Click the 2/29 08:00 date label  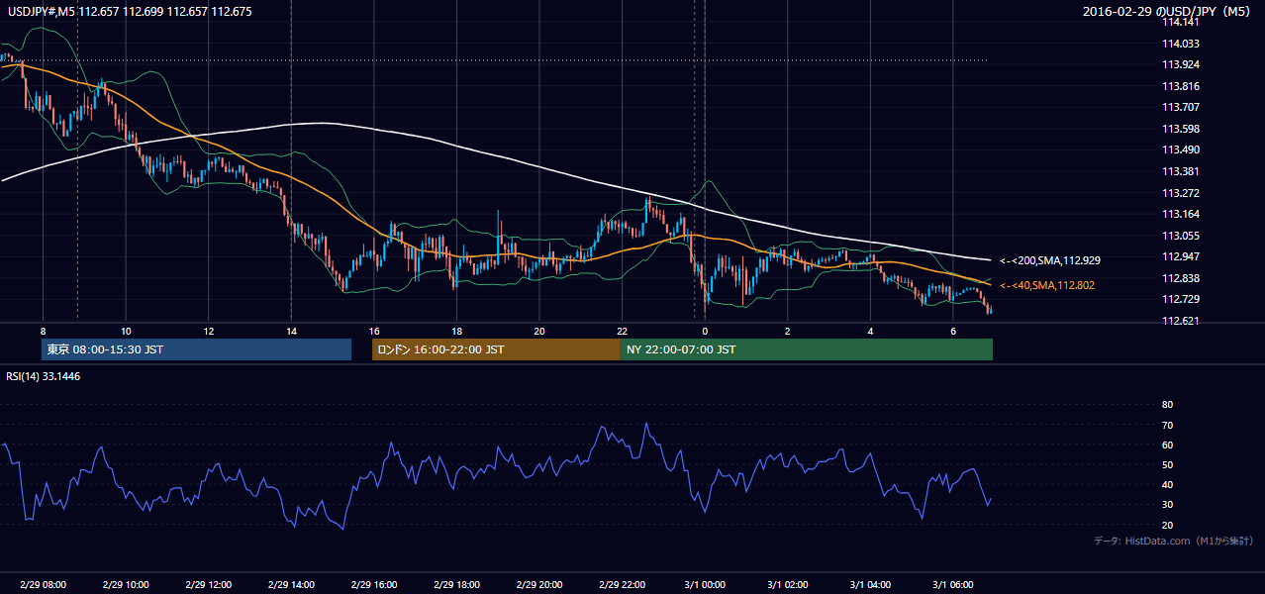[43, 585]
